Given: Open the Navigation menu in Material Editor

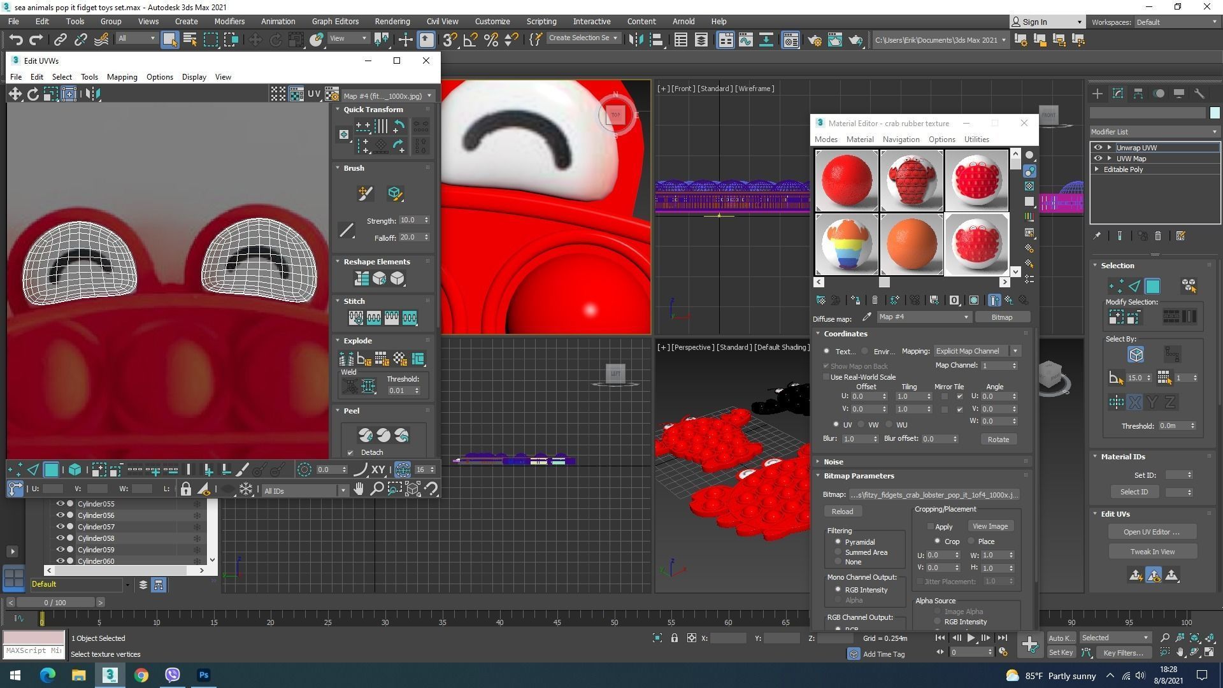Looking at the screenshot, I should tap(901, 140).
